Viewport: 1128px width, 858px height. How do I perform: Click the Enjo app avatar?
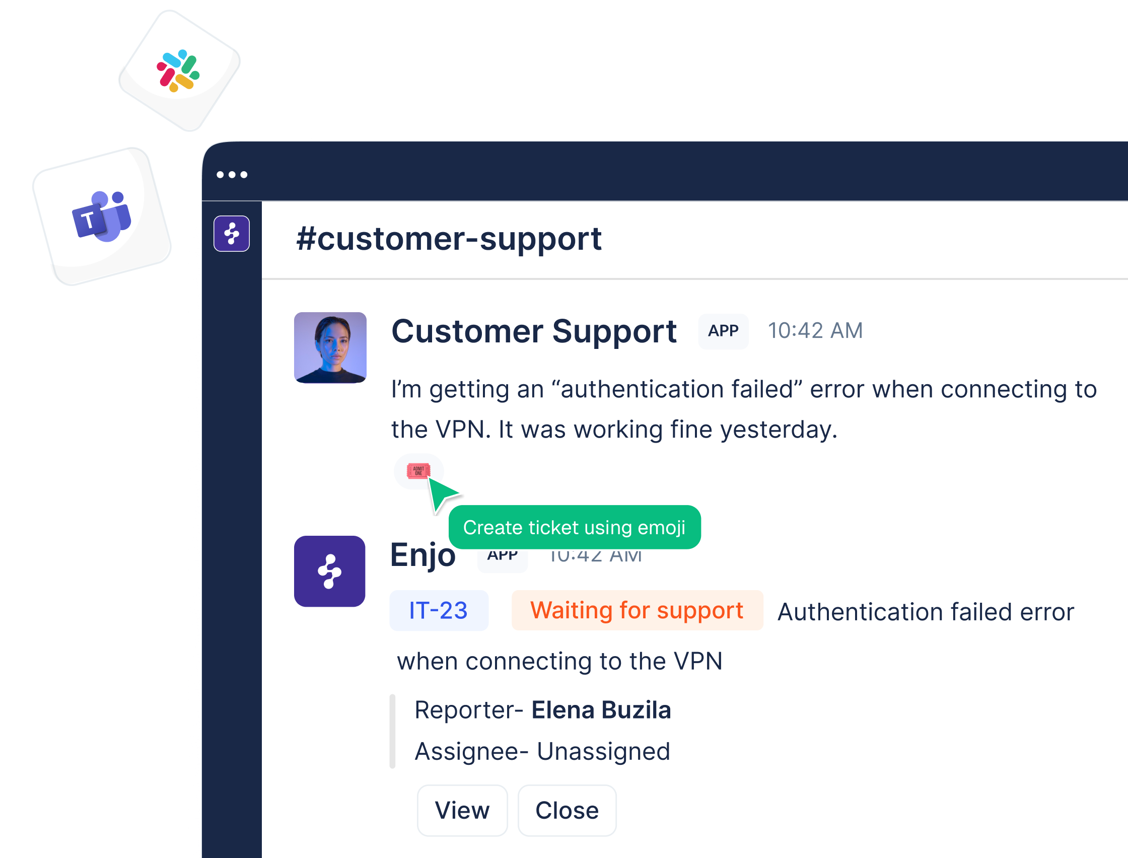[x=329, y=571]
